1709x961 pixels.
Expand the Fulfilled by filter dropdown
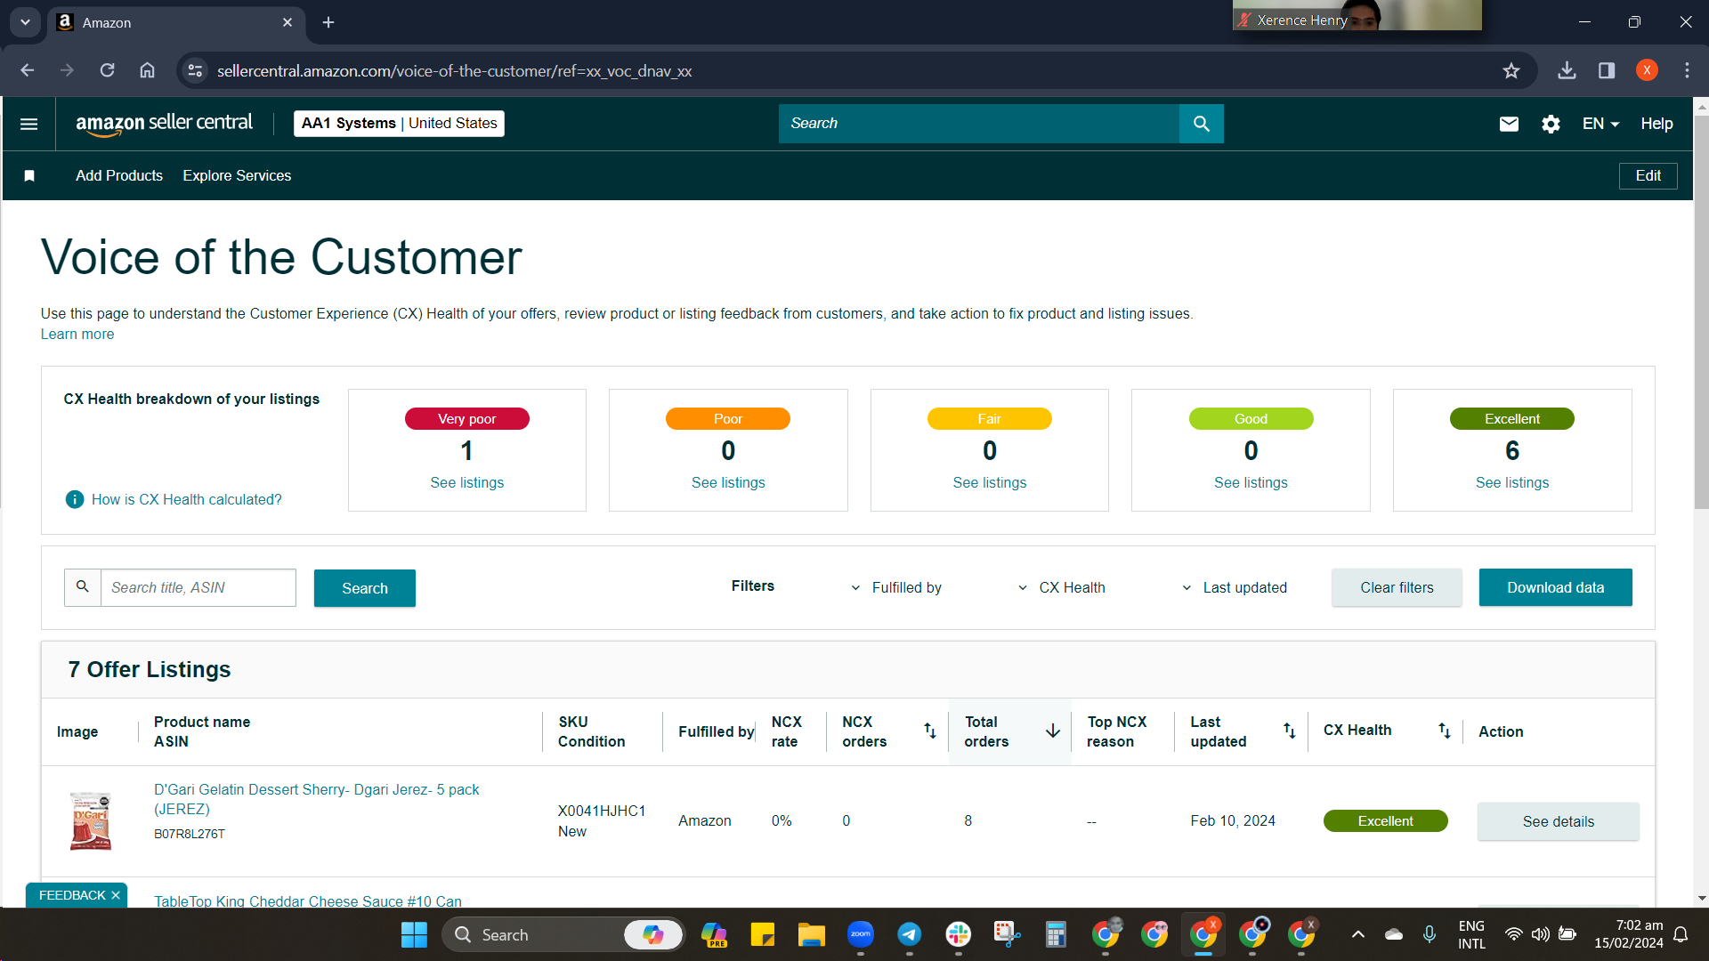pyautogui.click(x=896, y=587)
